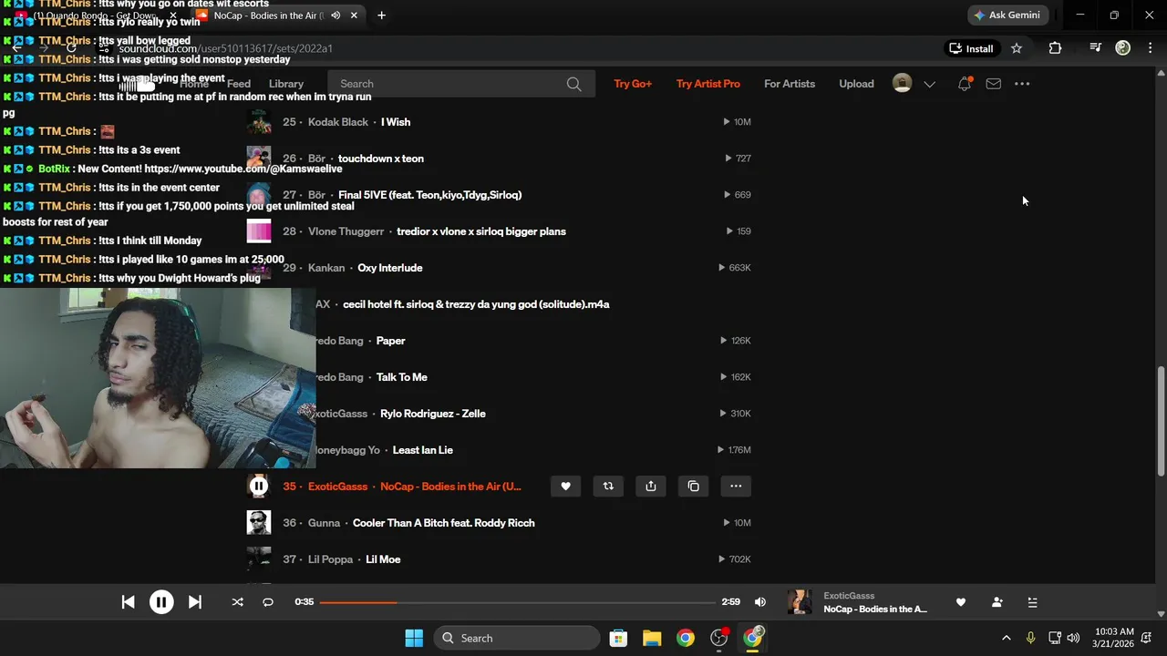Open the now-playing track artwork thumbnail
Image resolution: width=1167 pixels, height=656 pixels.
tap(800, 602)
